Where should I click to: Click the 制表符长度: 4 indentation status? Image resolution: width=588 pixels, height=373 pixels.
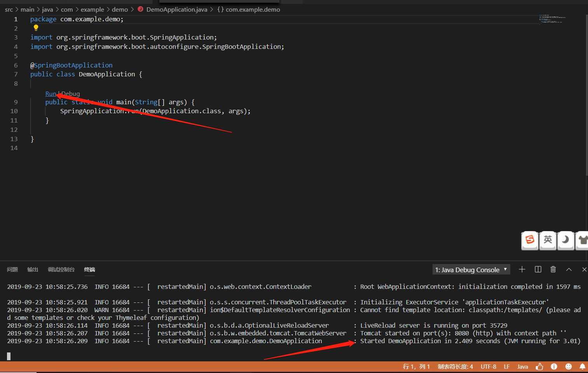click(x=455, y=366)
